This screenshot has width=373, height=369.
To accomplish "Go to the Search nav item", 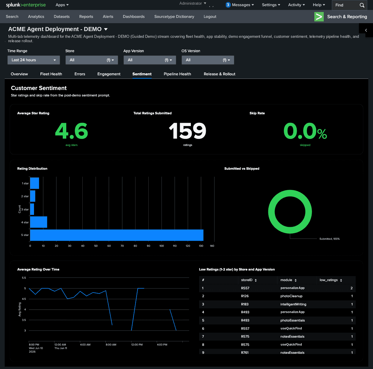I will (x=12, y=17).
